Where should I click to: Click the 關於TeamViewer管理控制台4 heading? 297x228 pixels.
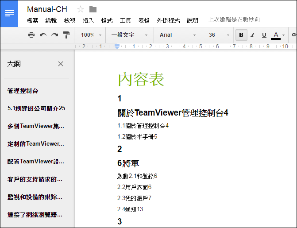click(173, 113)
